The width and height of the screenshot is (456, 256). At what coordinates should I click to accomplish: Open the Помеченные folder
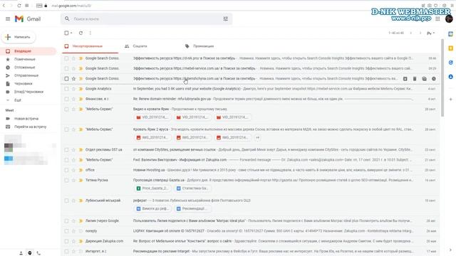tap(25, 59)
